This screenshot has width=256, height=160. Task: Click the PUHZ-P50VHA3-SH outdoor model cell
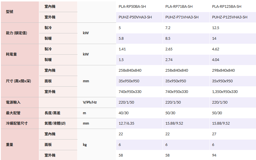[x=139, y=17]
